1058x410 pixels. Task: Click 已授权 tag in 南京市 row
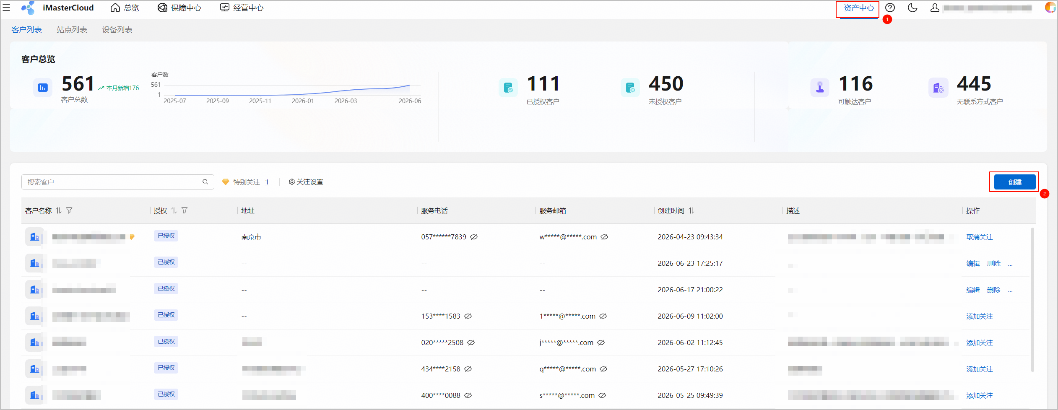[x=166, y=236]
